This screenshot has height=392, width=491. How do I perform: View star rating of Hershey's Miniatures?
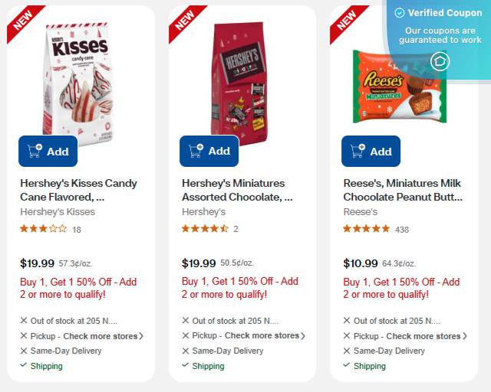(205, 229)
